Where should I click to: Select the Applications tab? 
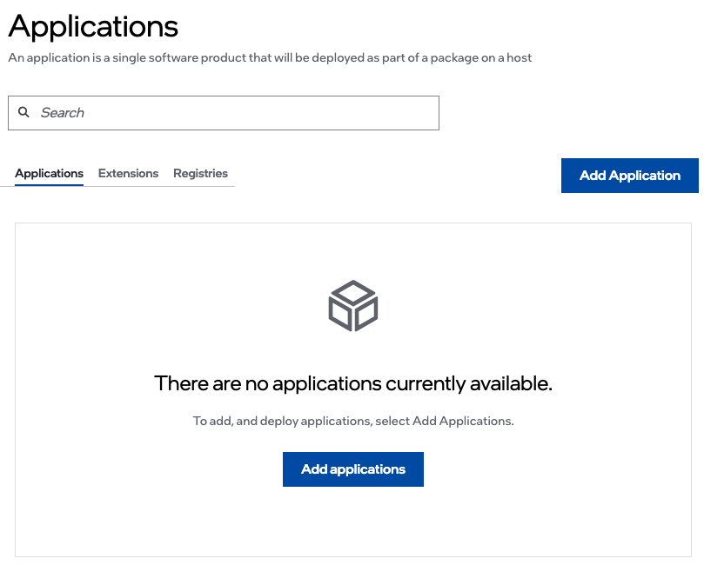[50, 173]
